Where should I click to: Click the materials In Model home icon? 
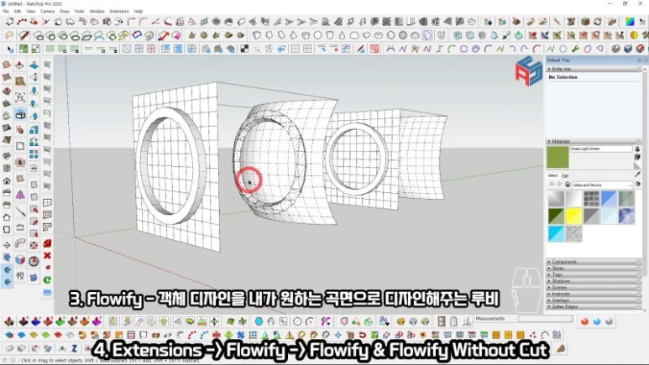tap(568, 185)
